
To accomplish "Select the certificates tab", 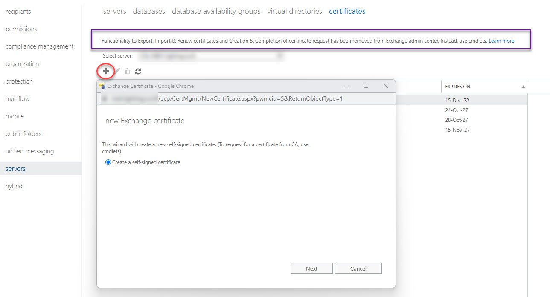I will tap(347, 11).
